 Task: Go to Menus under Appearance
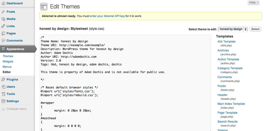pos(7,67)
